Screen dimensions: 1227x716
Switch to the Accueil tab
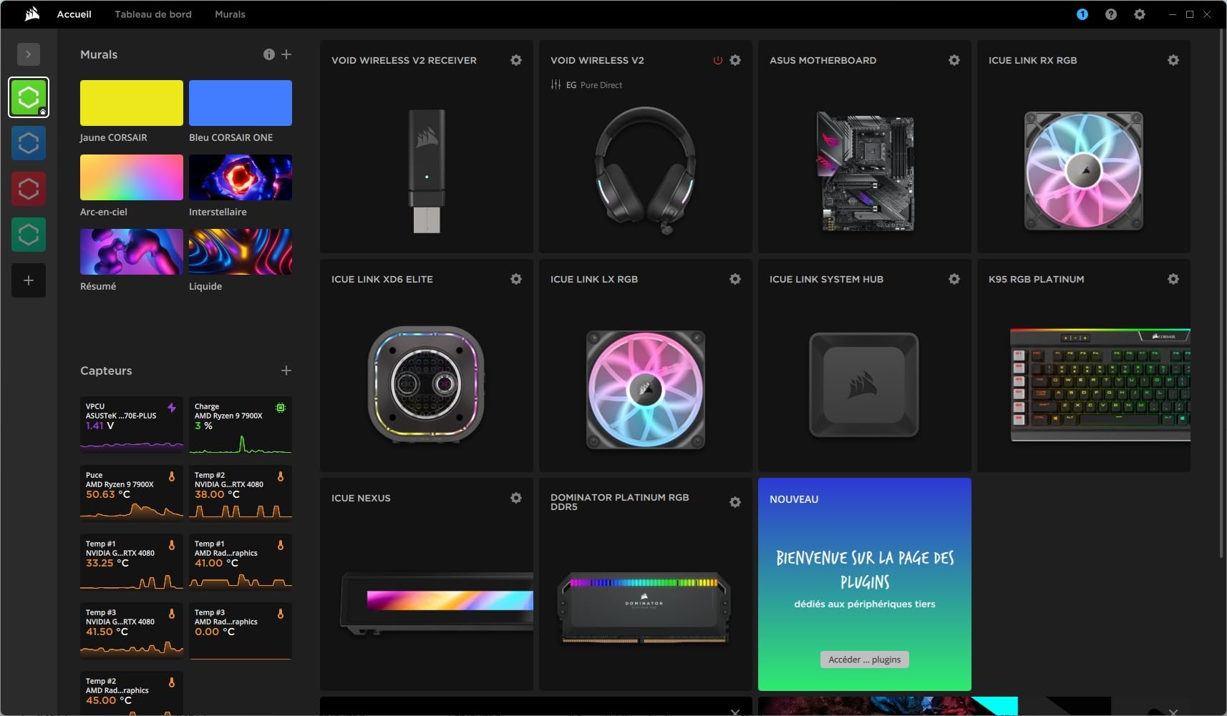(x=74, y=14)
